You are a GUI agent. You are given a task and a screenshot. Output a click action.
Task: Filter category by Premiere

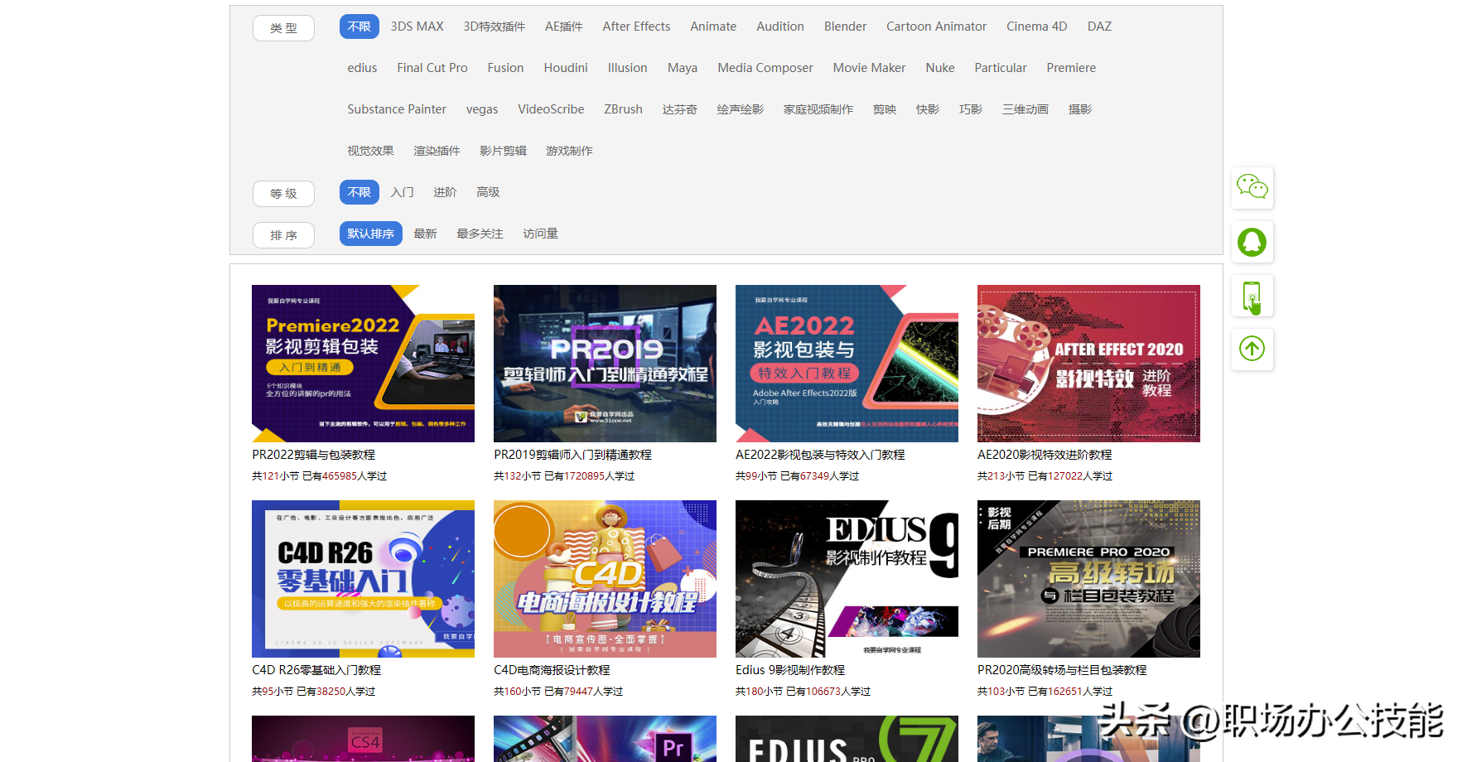pos(1070,68)
